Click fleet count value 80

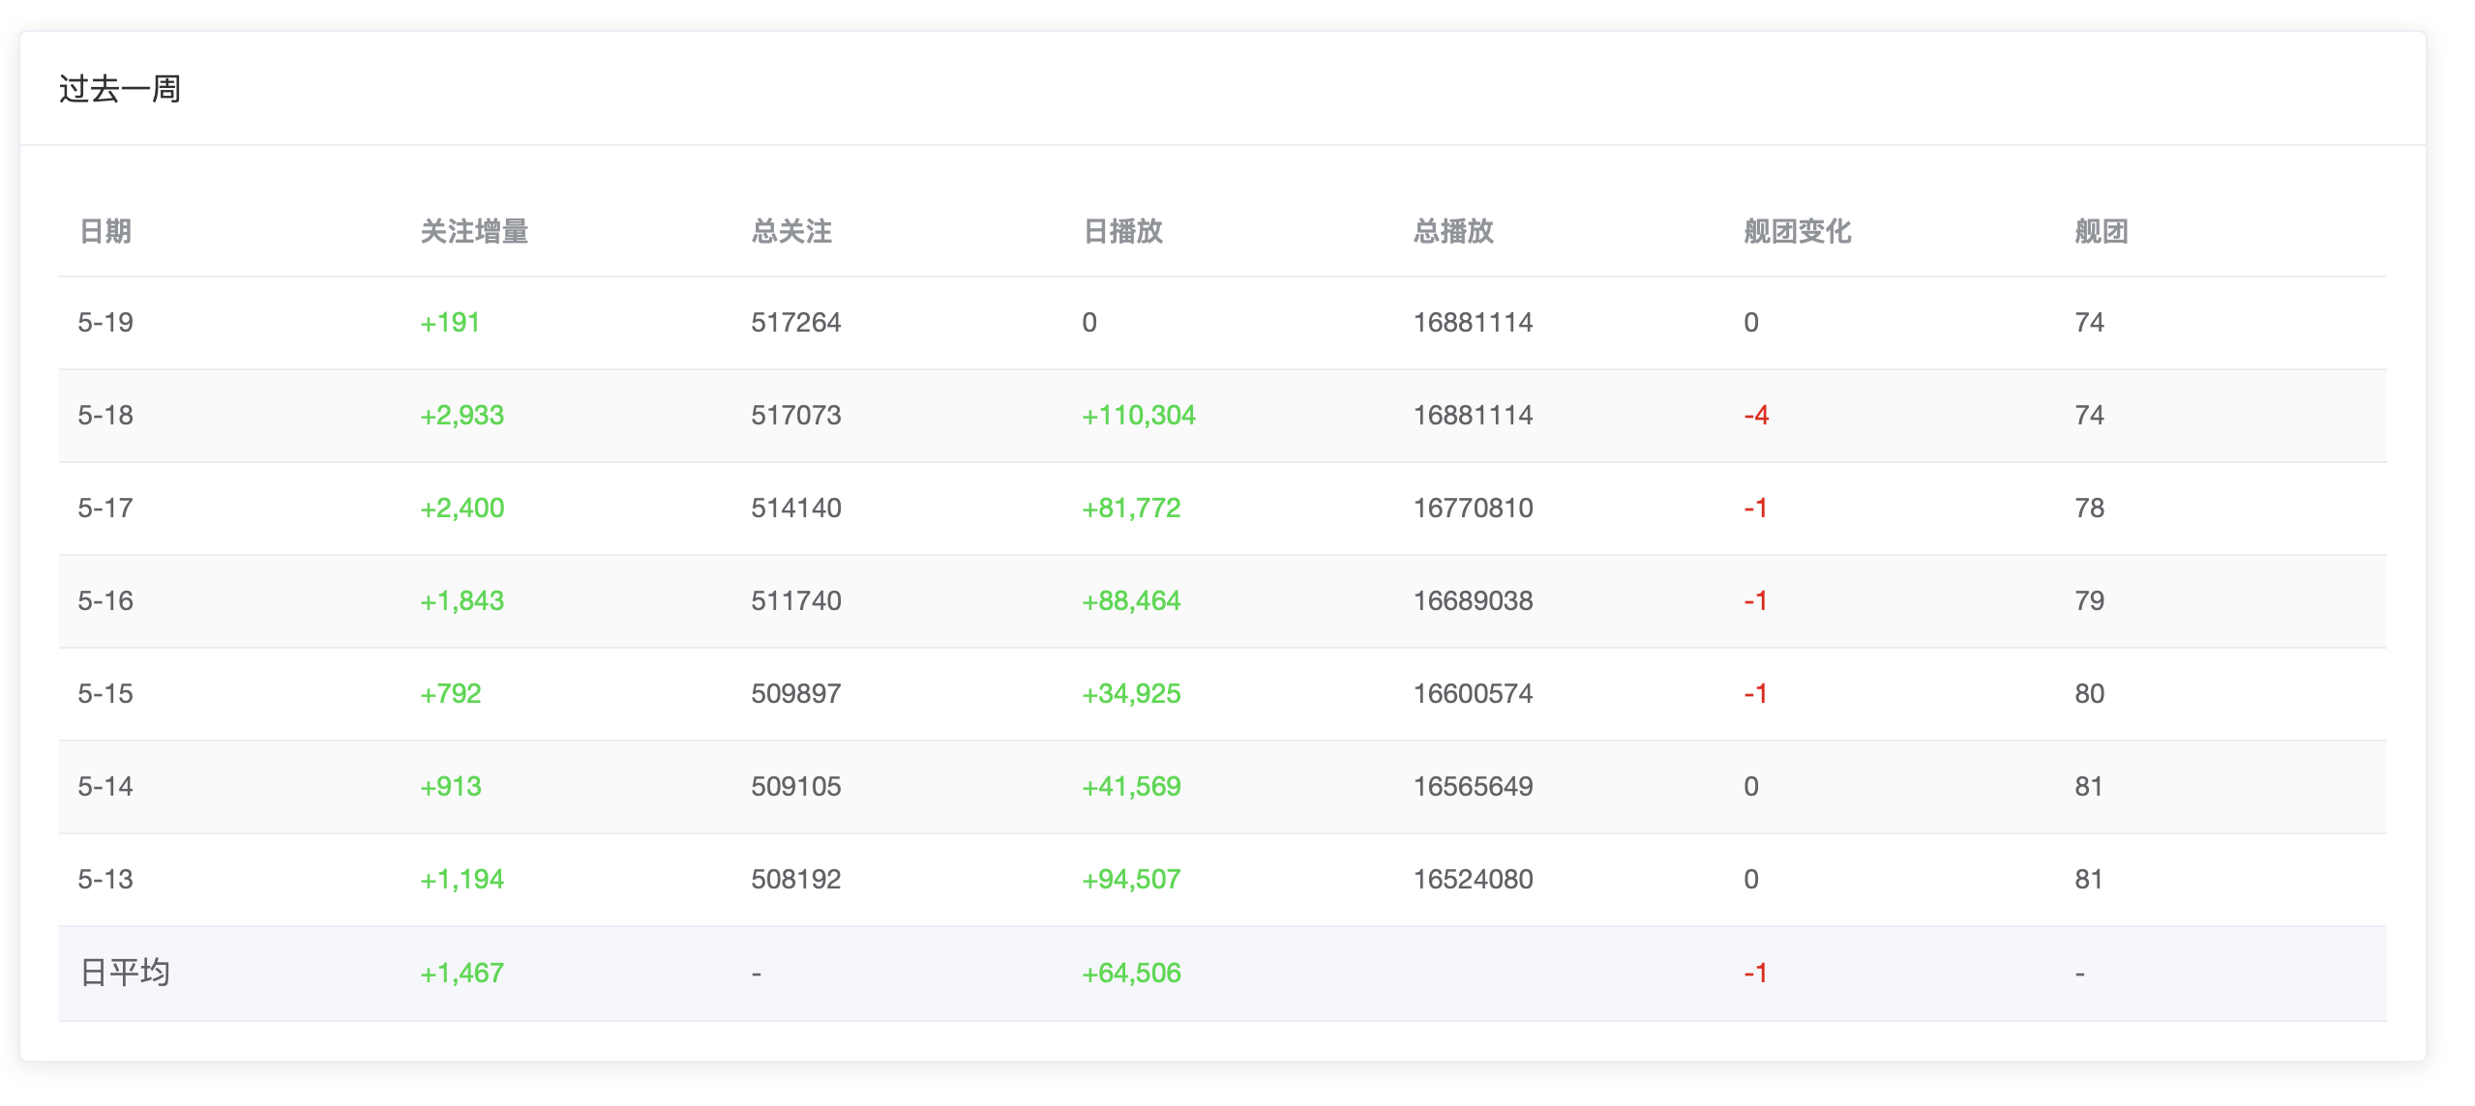(x=2089, y=693)
